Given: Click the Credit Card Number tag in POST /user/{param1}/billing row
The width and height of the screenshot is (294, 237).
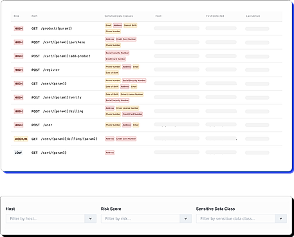Looking at the screenshot, I should [x=133, y=114].
